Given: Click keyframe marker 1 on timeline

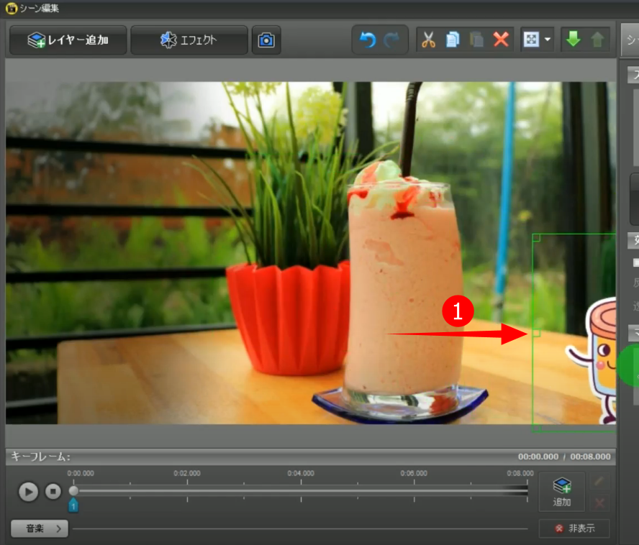Looking at the screenshot, I should [x=73, y=506].
